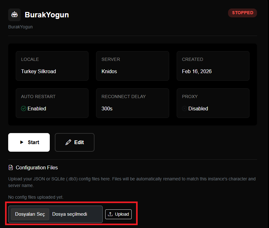Image resolution: width=269 pixels, height=228 pixels.
Task: Click the Configuration Files heading
Action: [x=37, y=167]
